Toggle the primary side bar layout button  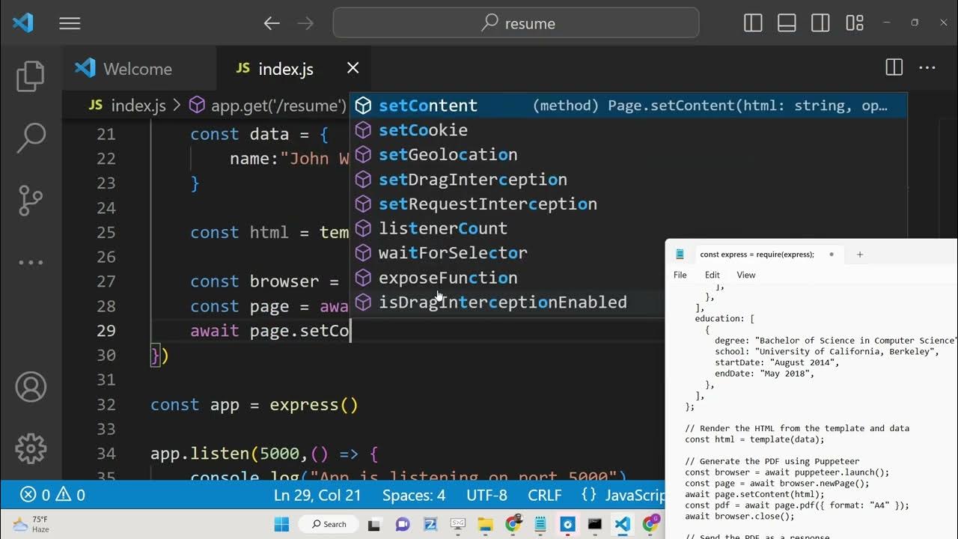(753, 23)
